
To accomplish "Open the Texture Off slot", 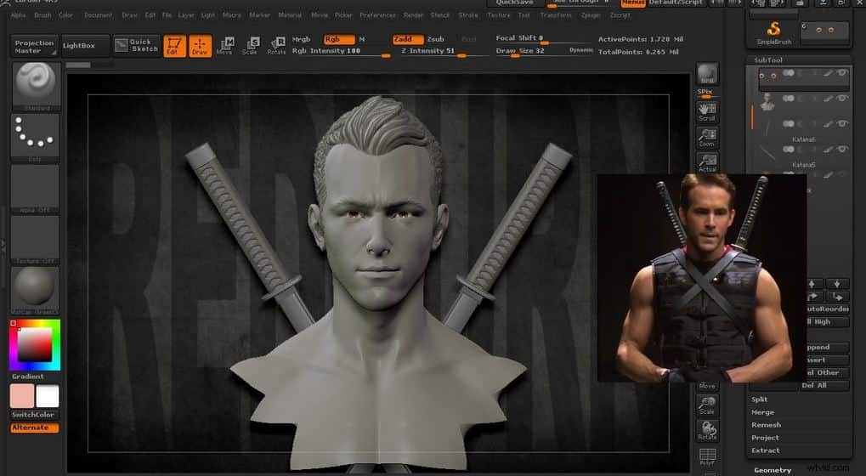I will click(x=35, y=240).
